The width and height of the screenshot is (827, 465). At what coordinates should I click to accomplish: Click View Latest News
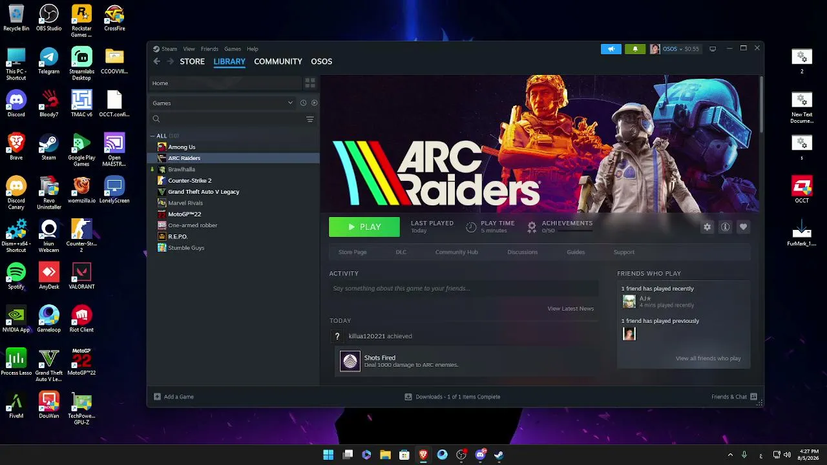coord(571,309)
